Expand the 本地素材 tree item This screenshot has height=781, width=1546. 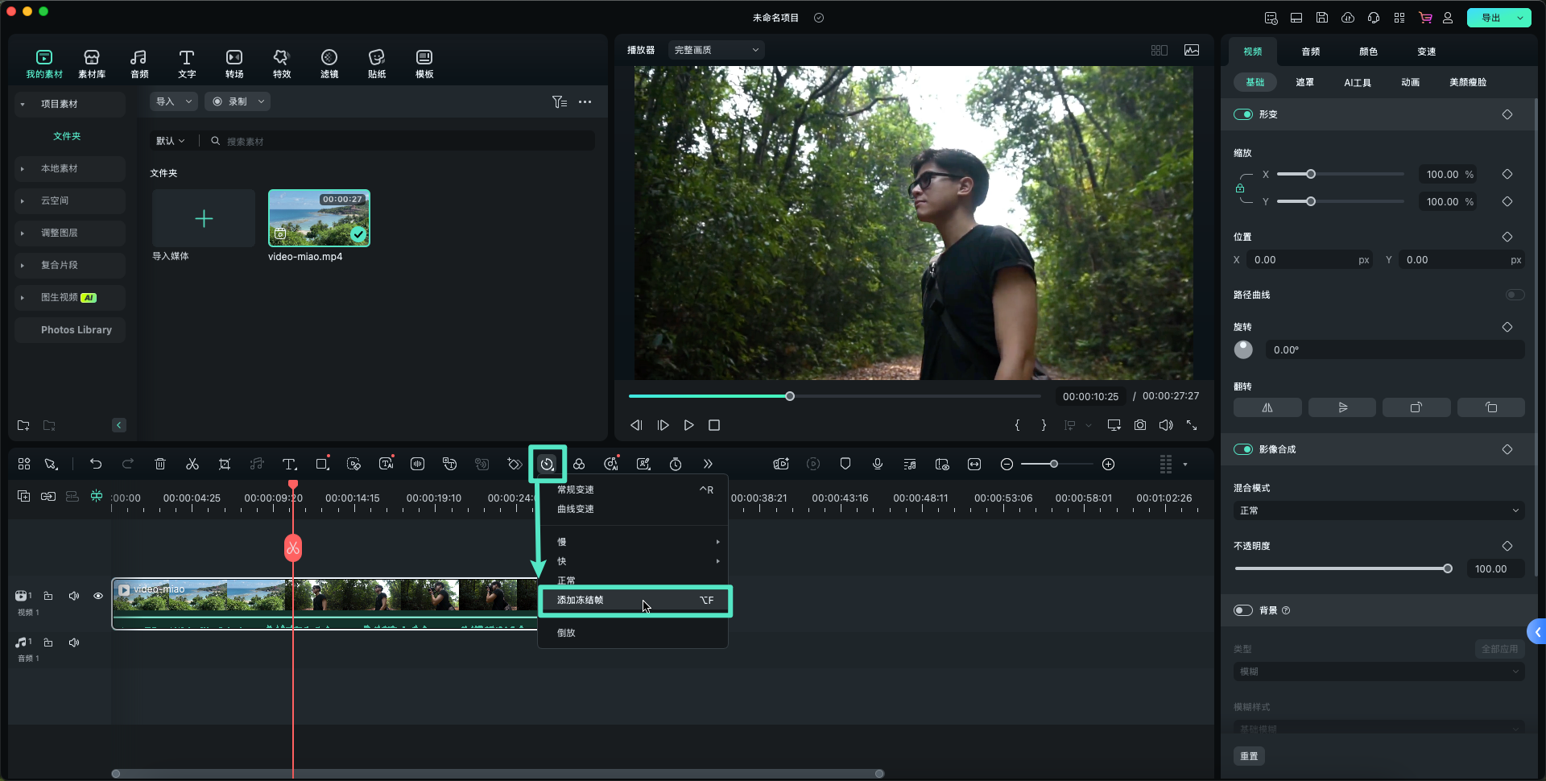23,169
